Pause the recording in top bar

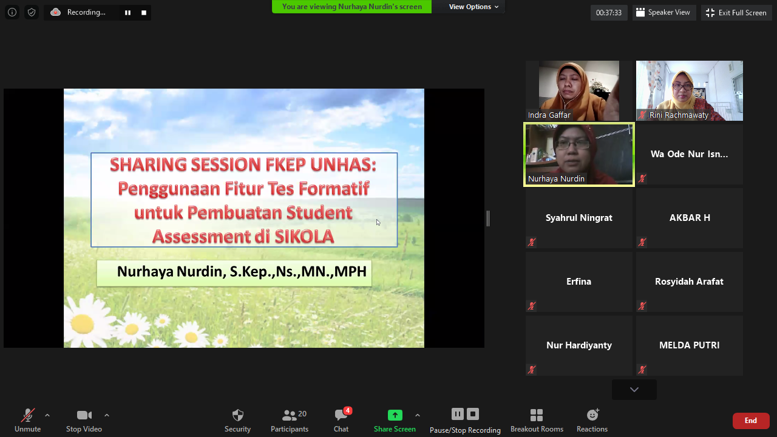pos(127,12)
